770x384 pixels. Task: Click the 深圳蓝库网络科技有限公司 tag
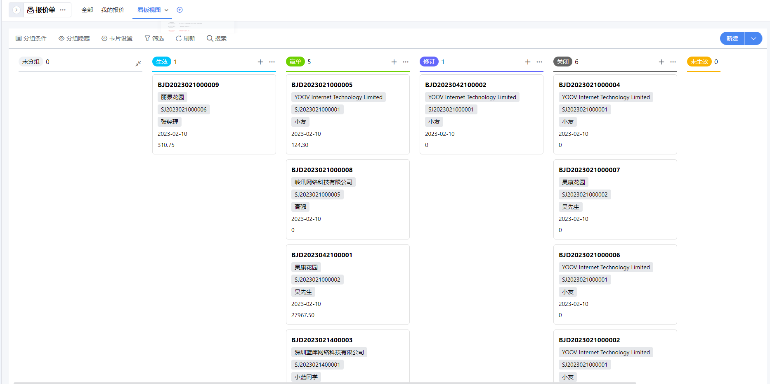tap(329, 352)
